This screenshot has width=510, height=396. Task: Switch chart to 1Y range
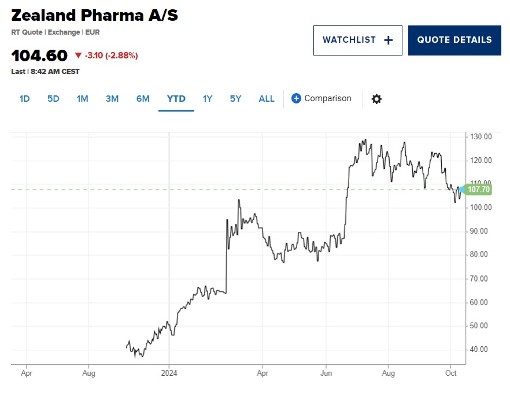tap(208, 99)
